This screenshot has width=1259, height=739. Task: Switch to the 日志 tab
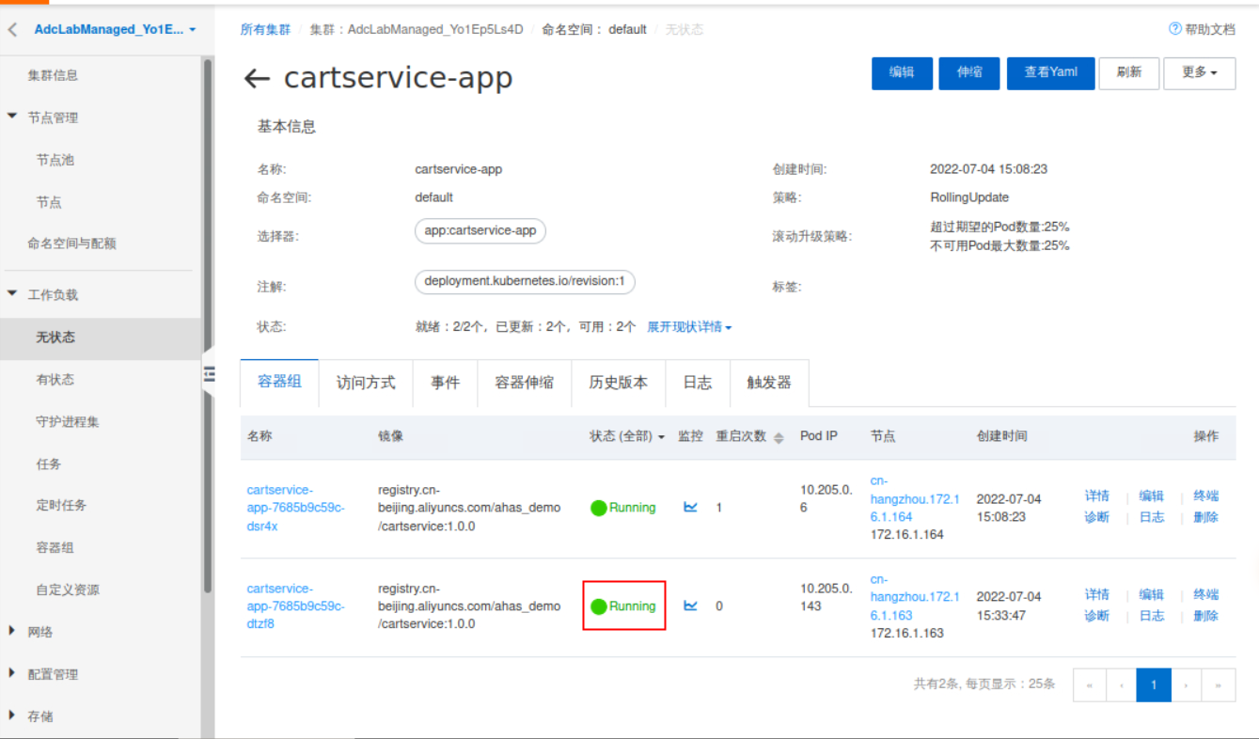(x=698, y=383)
